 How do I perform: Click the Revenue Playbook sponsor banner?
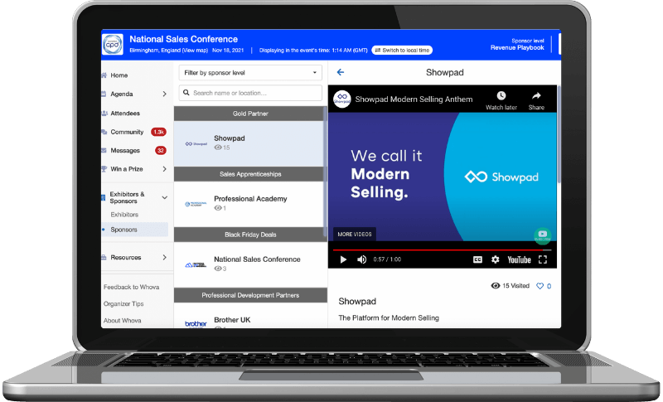click(x=517, y=45)
